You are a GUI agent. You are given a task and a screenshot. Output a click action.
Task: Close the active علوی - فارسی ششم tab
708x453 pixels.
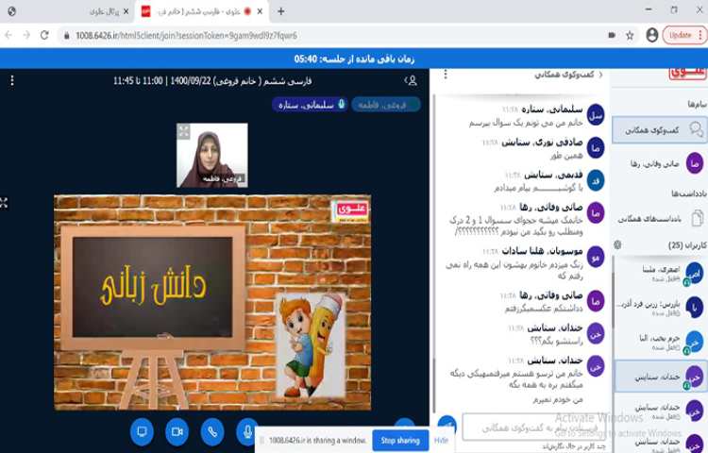tap(260, 11)
